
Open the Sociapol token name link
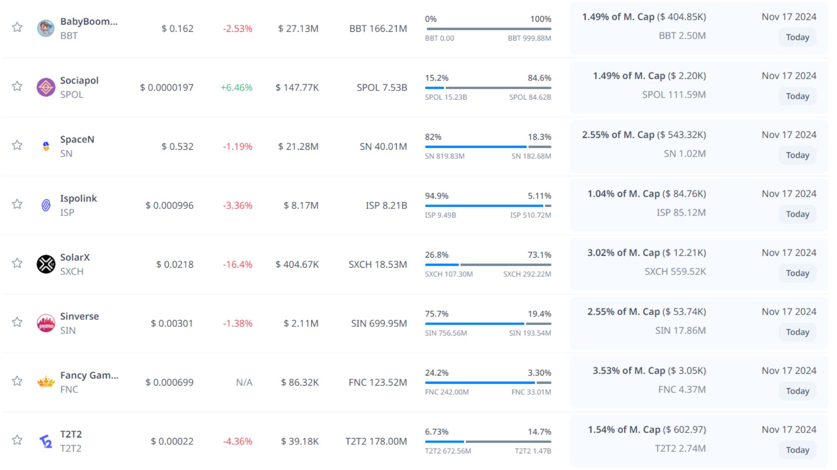[x=79, y=81]
